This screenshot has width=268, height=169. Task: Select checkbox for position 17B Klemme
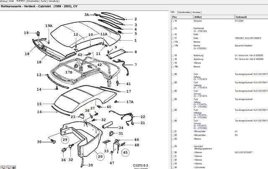(x=173, y=46)
